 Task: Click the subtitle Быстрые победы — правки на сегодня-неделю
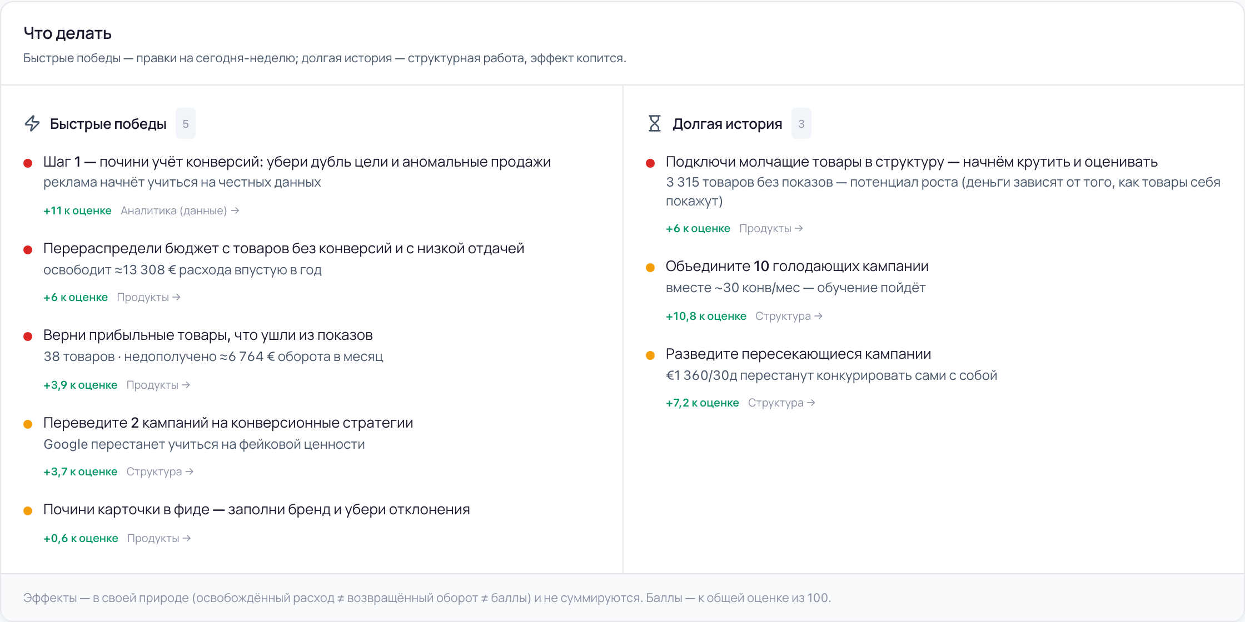click(325, 58)
